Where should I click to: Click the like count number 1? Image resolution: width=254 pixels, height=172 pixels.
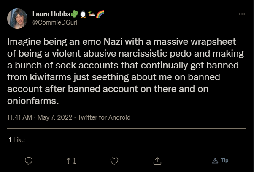(10, 139)
